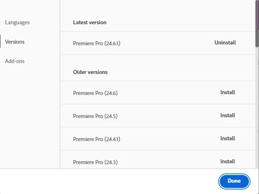
Task: Click the Premiere Pro (24.4.1) row label
Action: (x=96, y=139)
